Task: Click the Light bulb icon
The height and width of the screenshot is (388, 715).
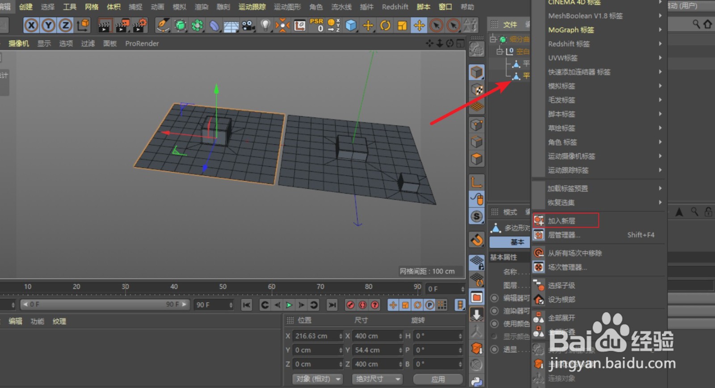Action: [265, 25]
